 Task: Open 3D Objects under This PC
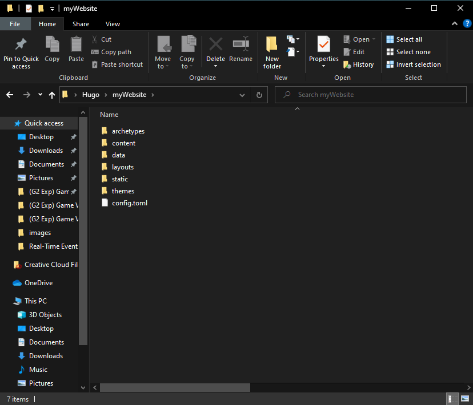[x=40, y=315]
